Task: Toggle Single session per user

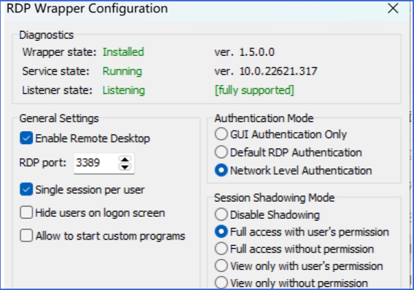Action: pyautogui.click(x=27, y=188)
